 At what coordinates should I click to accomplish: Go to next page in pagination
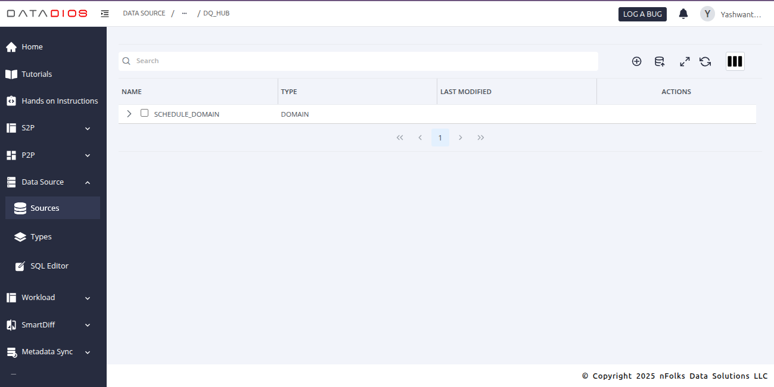[461, 138]
